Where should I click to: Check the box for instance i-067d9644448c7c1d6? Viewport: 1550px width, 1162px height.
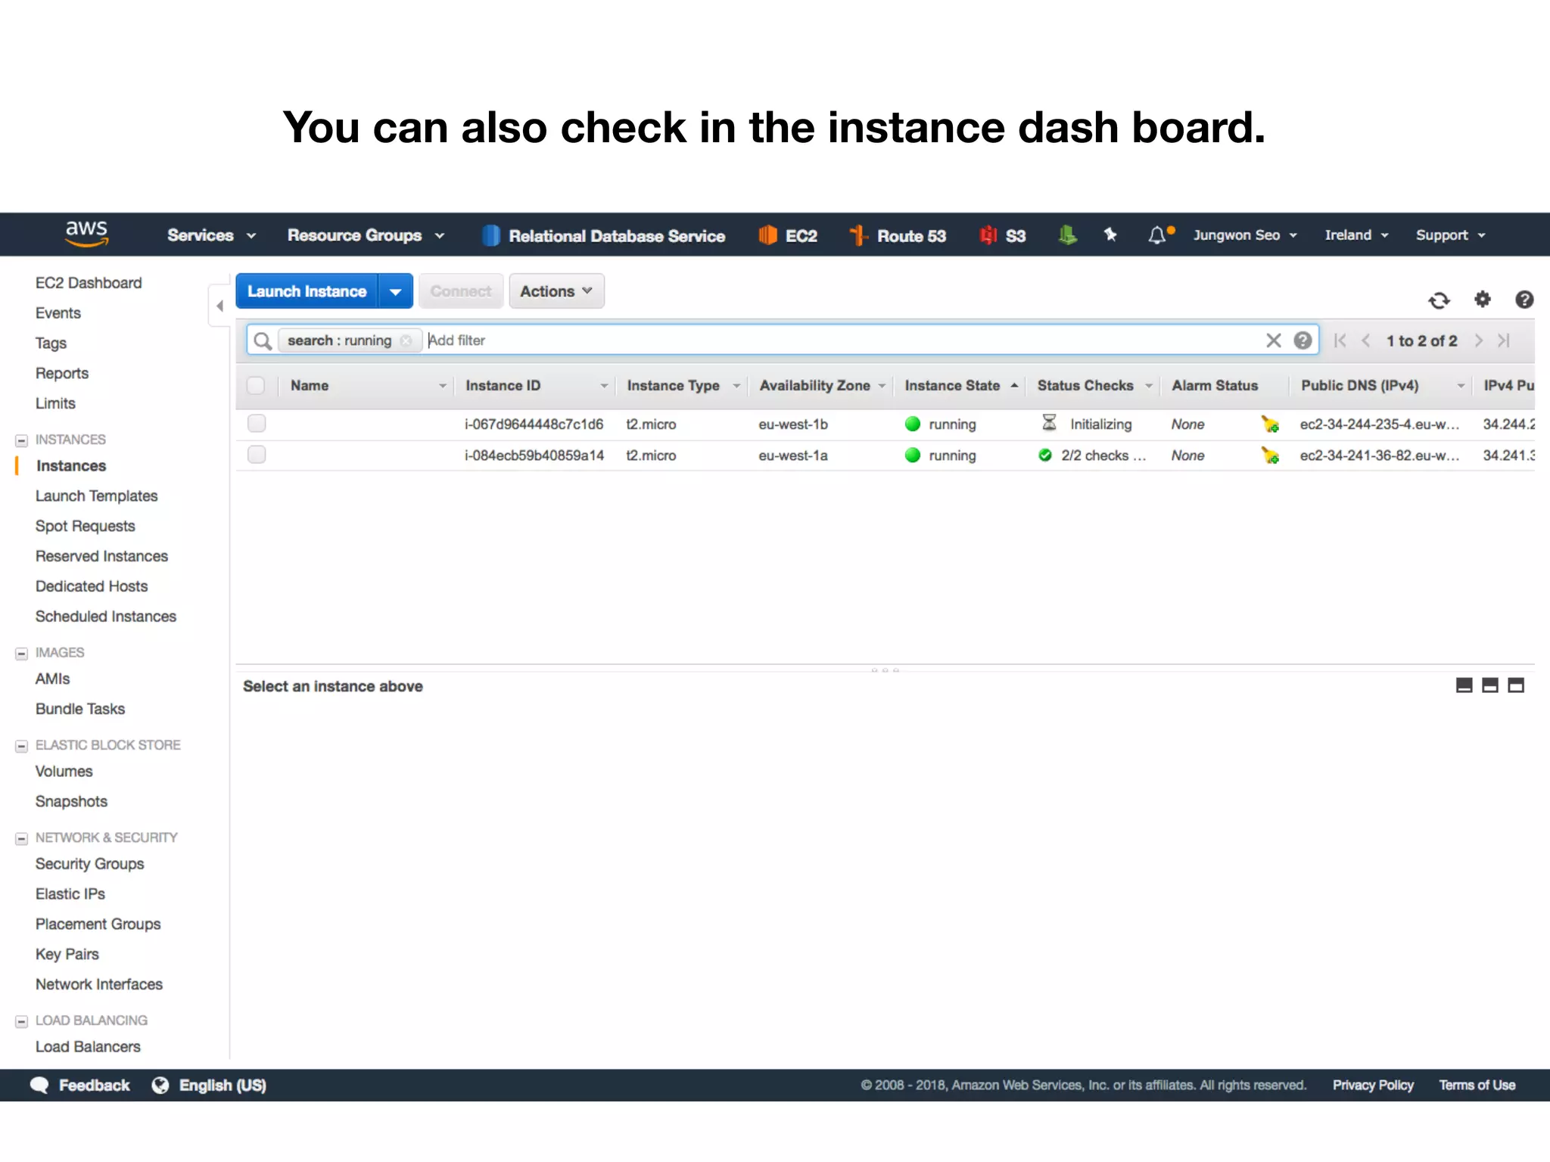click(257, 424)
